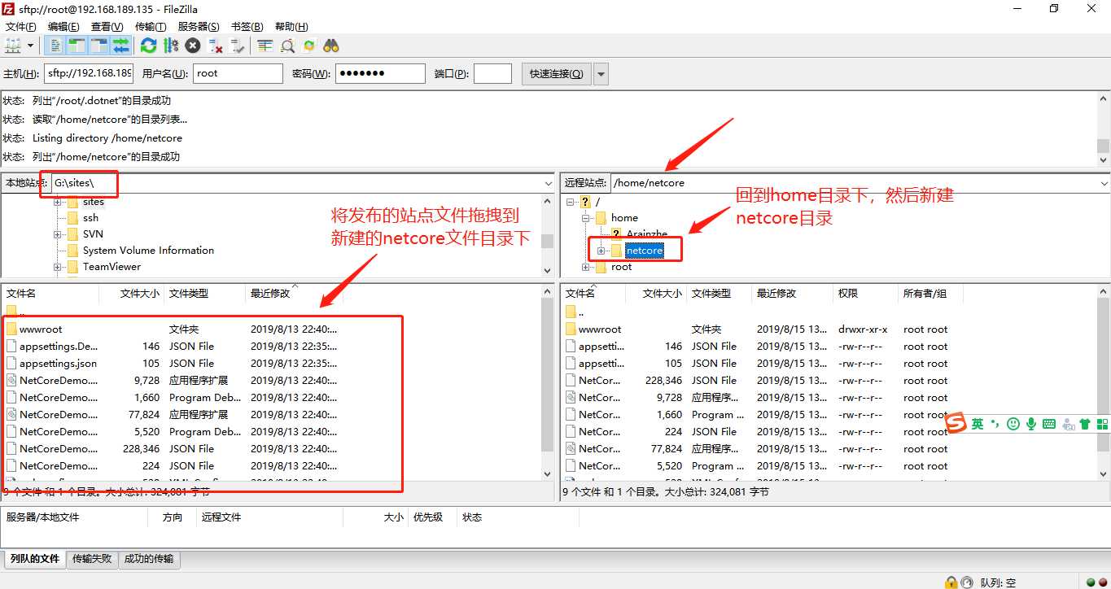Click the disconnect from server icon
Image resolution: width=1111 pixels, height=589 pixels.
pos(216,46)
